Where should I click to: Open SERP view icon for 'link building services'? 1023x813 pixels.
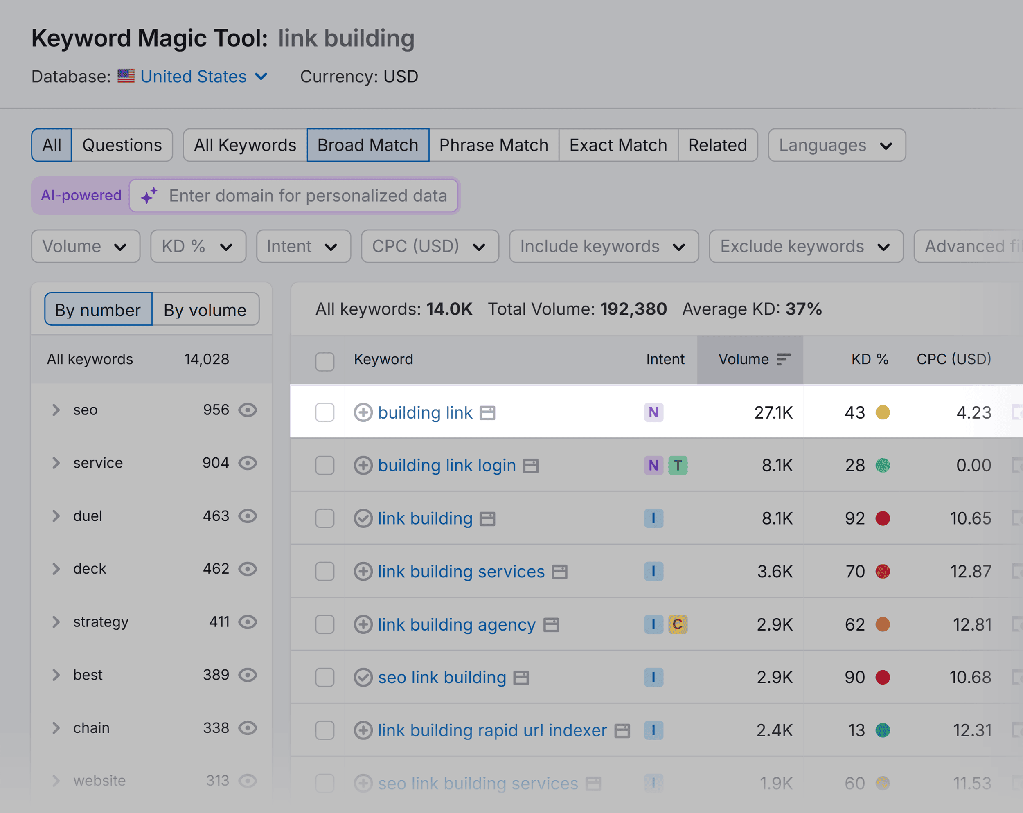559,572
